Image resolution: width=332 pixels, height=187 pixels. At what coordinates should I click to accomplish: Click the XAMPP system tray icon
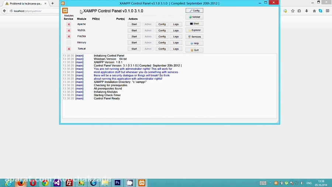[x=276, y=183]
